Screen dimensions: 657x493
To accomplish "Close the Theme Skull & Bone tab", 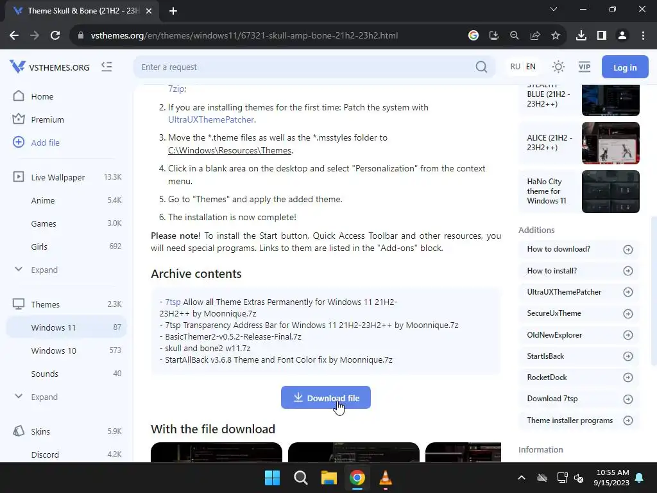I will pos(149,11).
